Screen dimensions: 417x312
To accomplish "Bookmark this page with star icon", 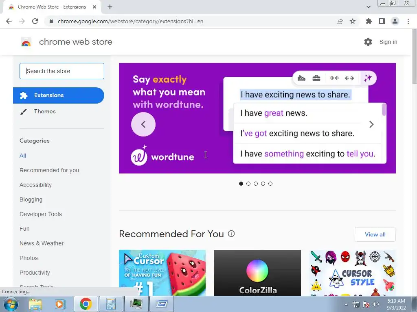I will point(353,21).
